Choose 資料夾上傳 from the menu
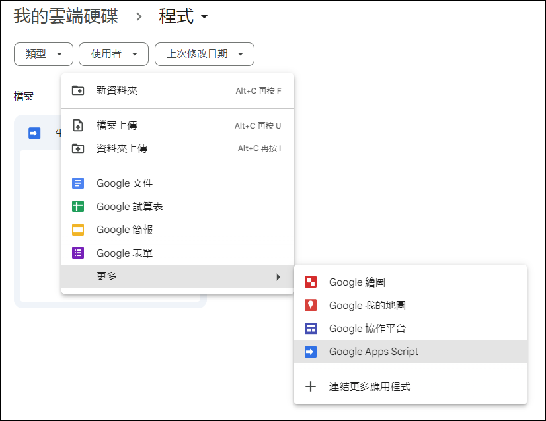 click(x=178, y=148)
